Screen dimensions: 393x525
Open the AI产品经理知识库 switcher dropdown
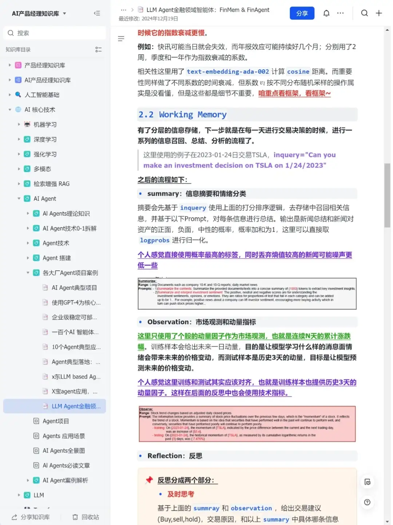(x=64, y=13)
